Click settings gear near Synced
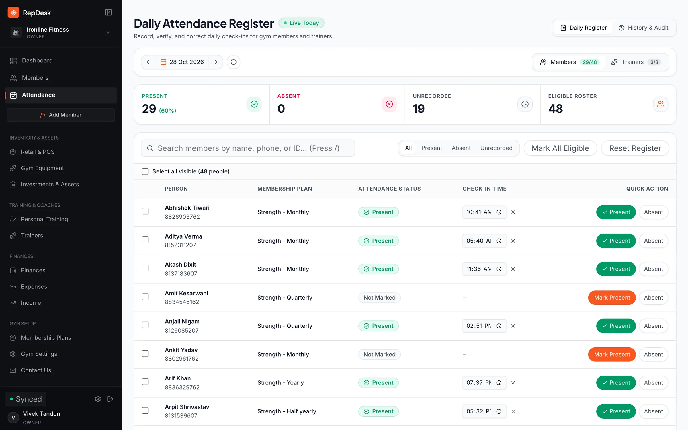This screenshot has width=688, height=430. [x=98, y=399]
